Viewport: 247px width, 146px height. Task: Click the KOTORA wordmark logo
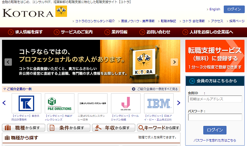[28, 13]
